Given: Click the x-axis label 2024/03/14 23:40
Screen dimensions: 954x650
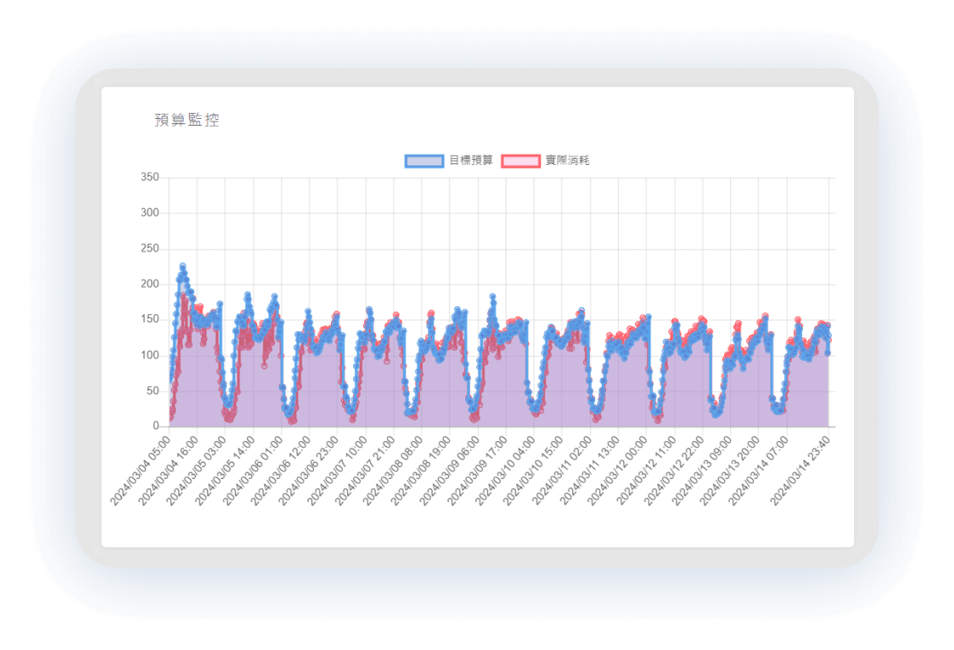Looking at the screenshot, I should coord(799,470).
